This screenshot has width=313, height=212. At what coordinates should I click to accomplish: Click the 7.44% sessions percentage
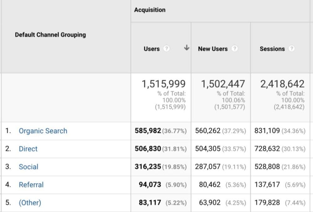click(295, 203)
